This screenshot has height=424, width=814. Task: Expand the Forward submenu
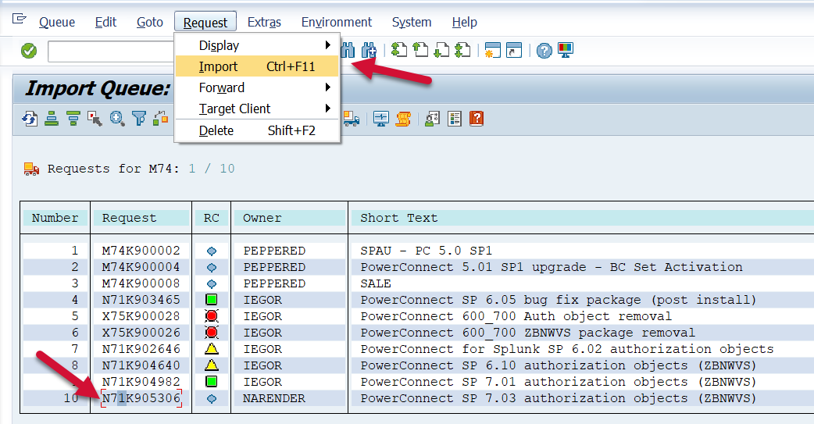(257, 87)
